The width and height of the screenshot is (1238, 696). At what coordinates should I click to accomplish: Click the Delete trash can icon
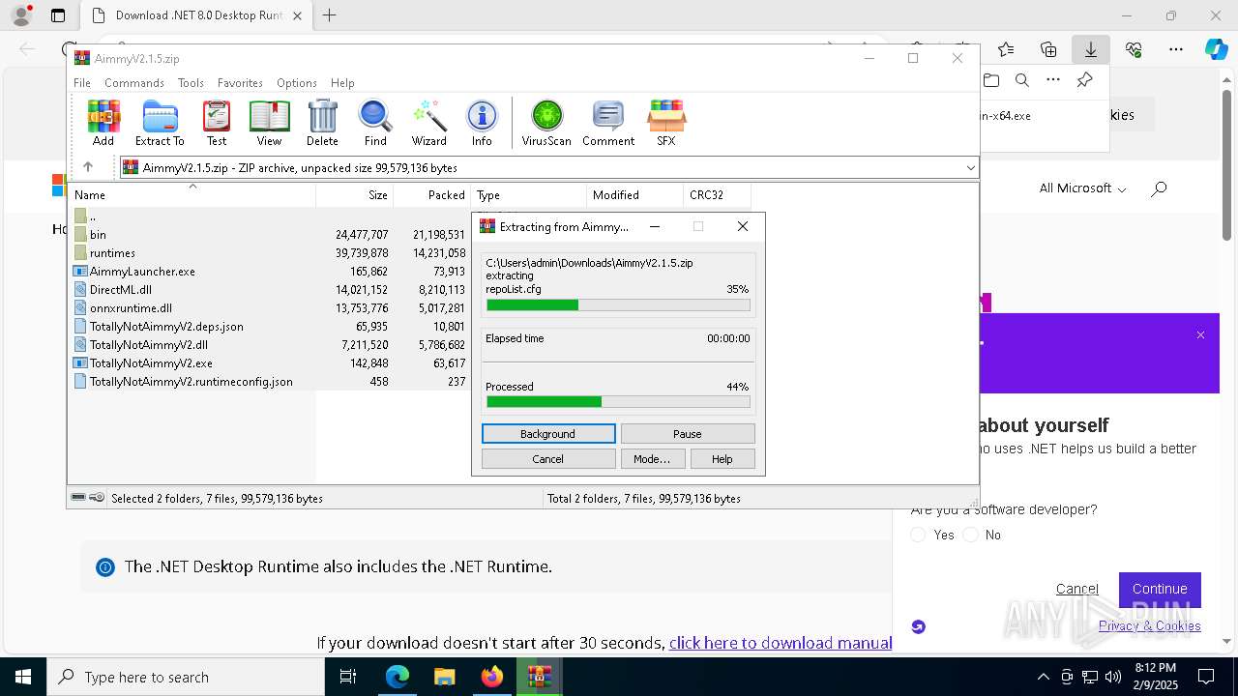[322, 123]
